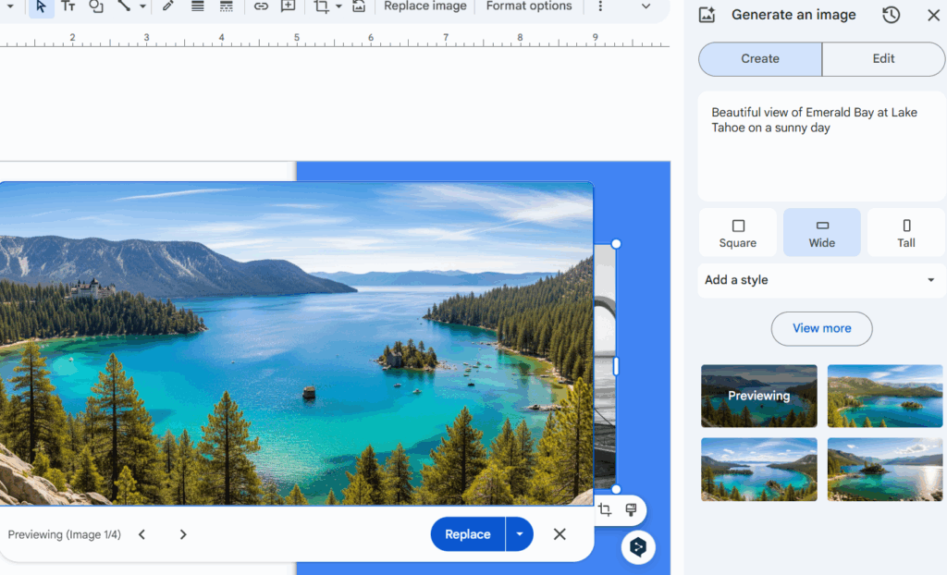
Task: Select the Square aspect ratio option
Action: point(738,233)
